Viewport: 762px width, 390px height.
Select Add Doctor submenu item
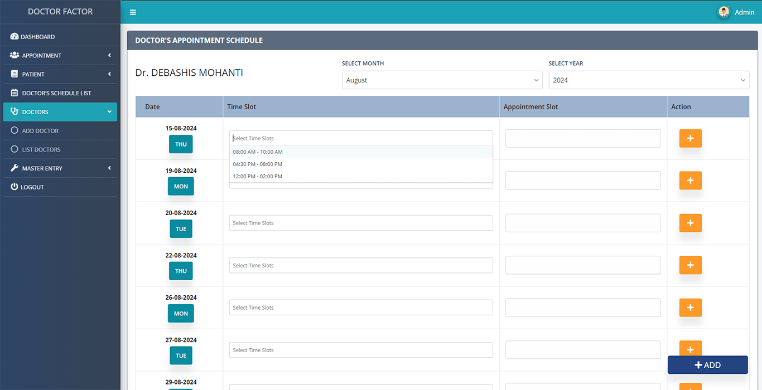pyautogui.click(x=40, y=131)
